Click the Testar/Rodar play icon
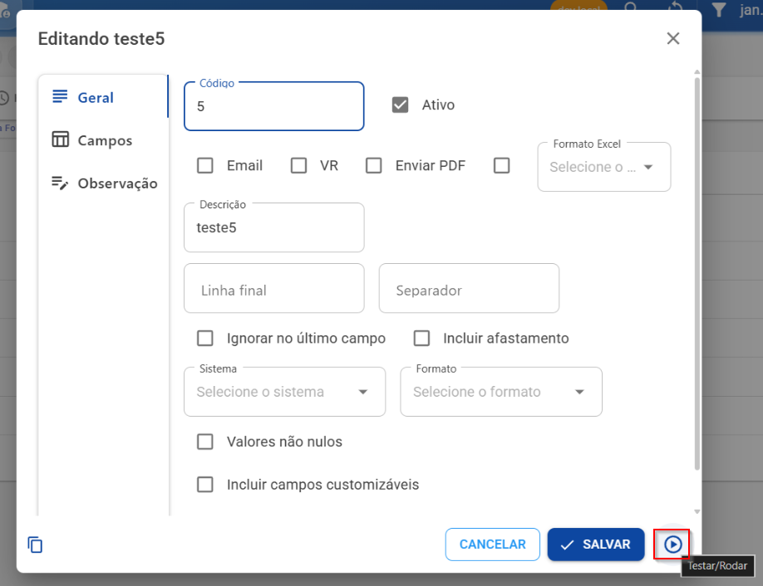This screenshot has height=586, width=763. 672,544
